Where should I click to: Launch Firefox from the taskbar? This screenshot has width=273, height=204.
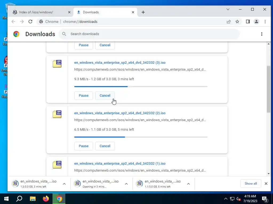[x=46, y=199]
